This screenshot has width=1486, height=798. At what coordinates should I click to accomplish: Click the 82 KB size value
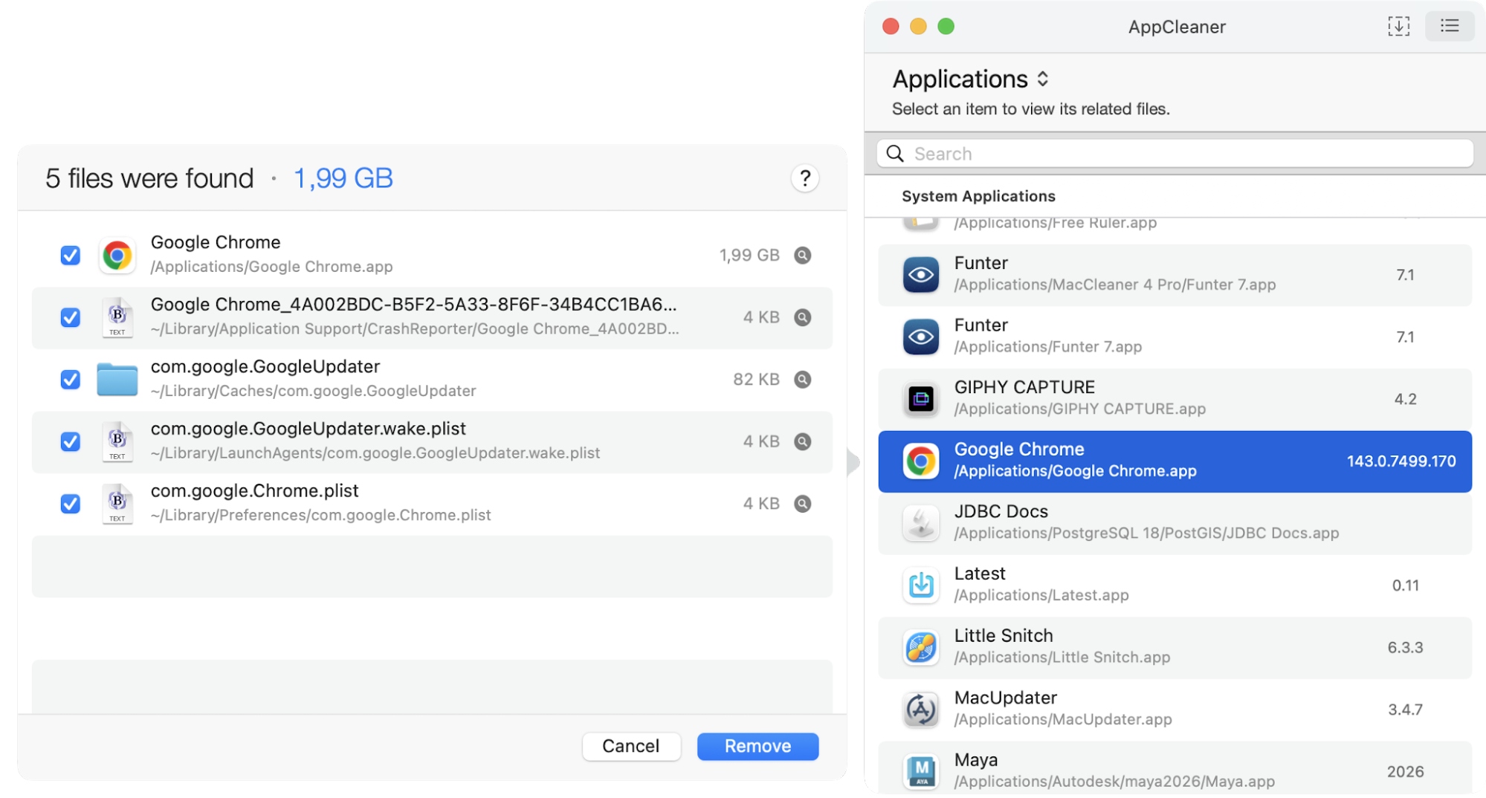point(756,380)
